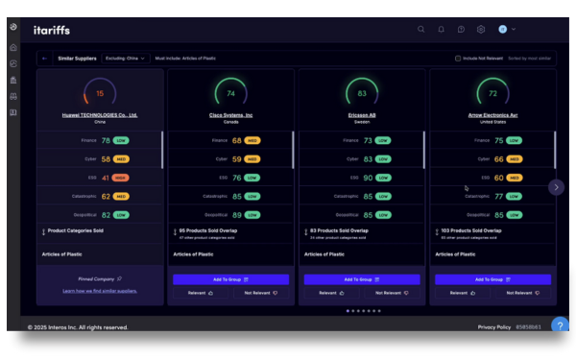
Task: Click Articles of Plastic in Ericsson card
Action: (x=324, y=254)
